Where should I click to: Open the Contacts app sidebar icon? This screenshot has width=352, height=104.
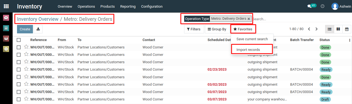(6, 28)
